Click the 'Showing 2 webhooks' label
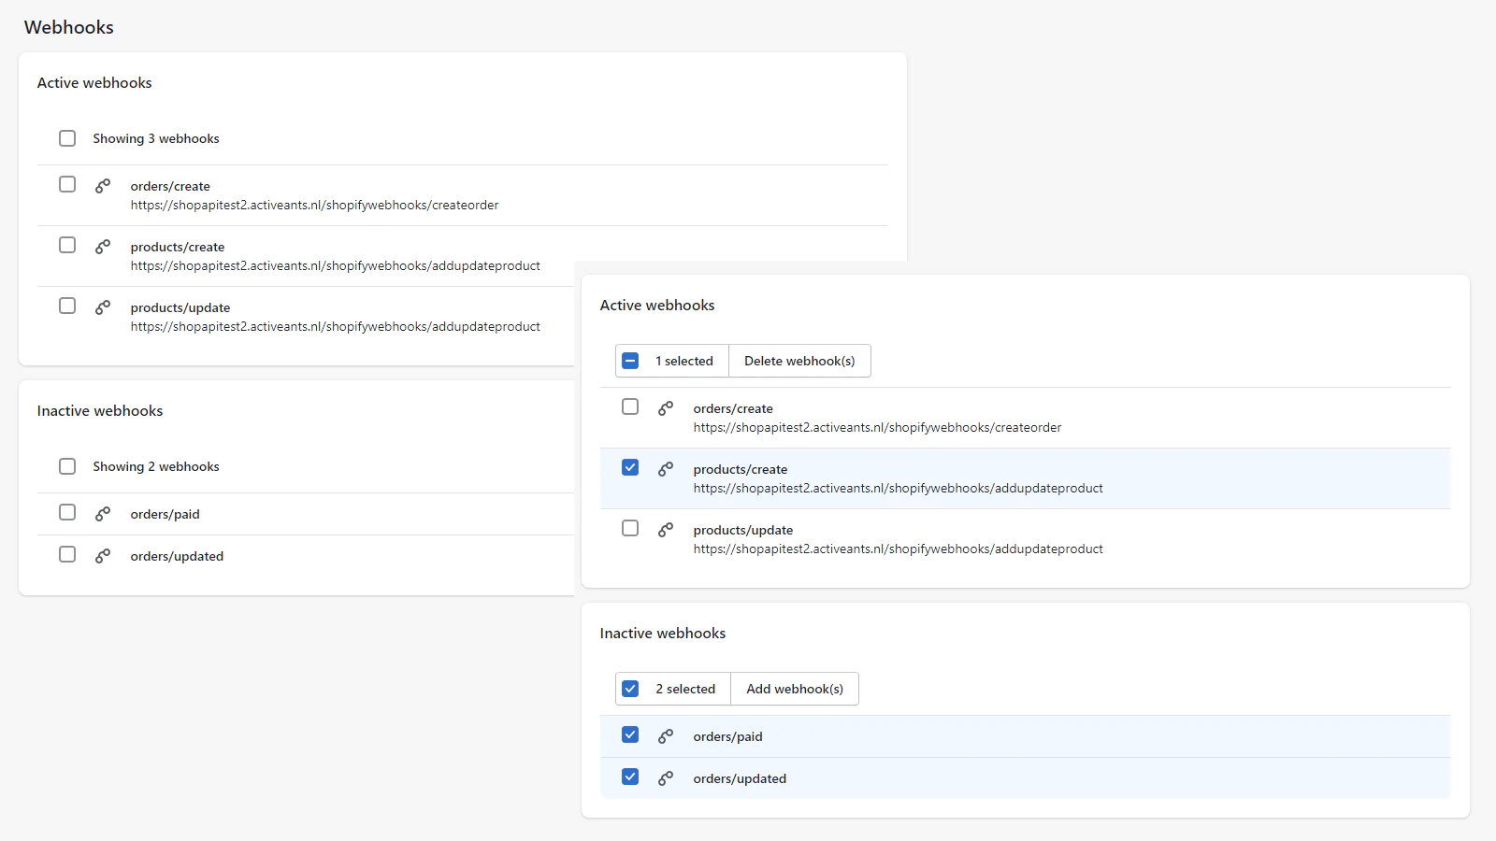 pos(156,466)
